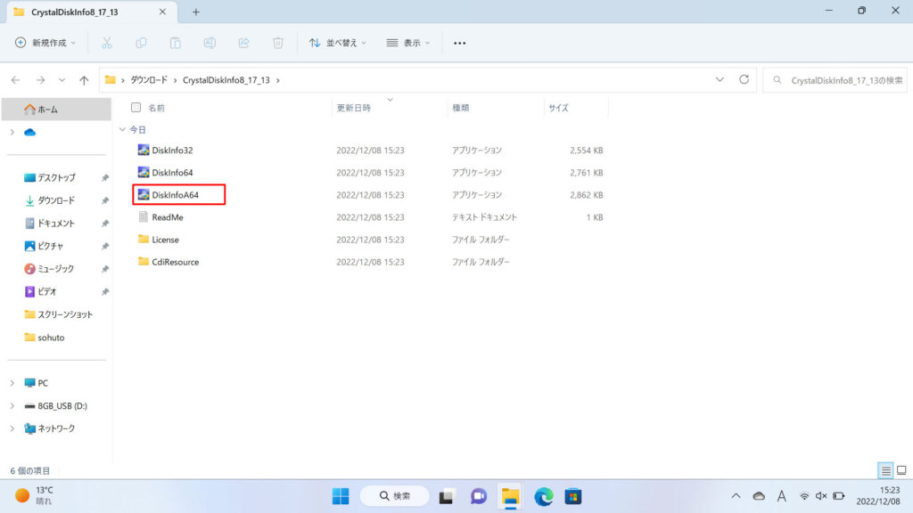This screenshot has width=913, height=513.
Task: Open Microsoft Store from taskbar
Action: [x=573, y=497]
